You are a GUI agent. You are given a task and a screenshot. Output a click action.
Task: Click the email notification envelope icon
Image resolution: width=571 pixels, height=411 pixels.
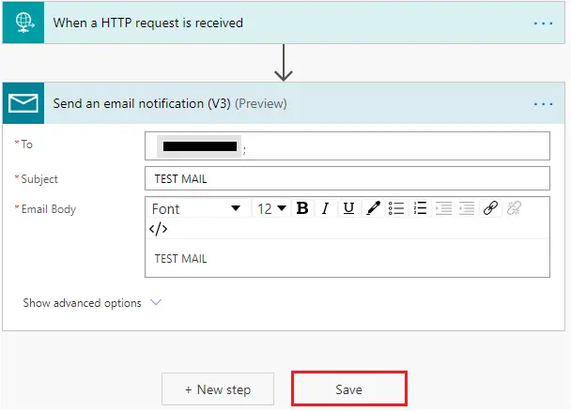click(x=23, y=103)
